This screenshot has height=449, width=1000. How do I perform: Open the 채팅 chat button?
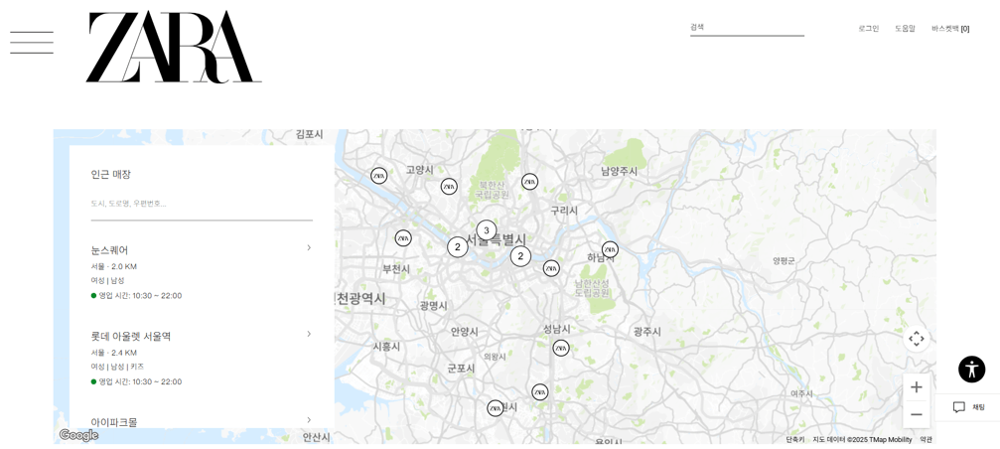(x=968, y=407)
